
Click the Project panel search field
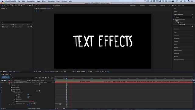[x=16, y=22]
